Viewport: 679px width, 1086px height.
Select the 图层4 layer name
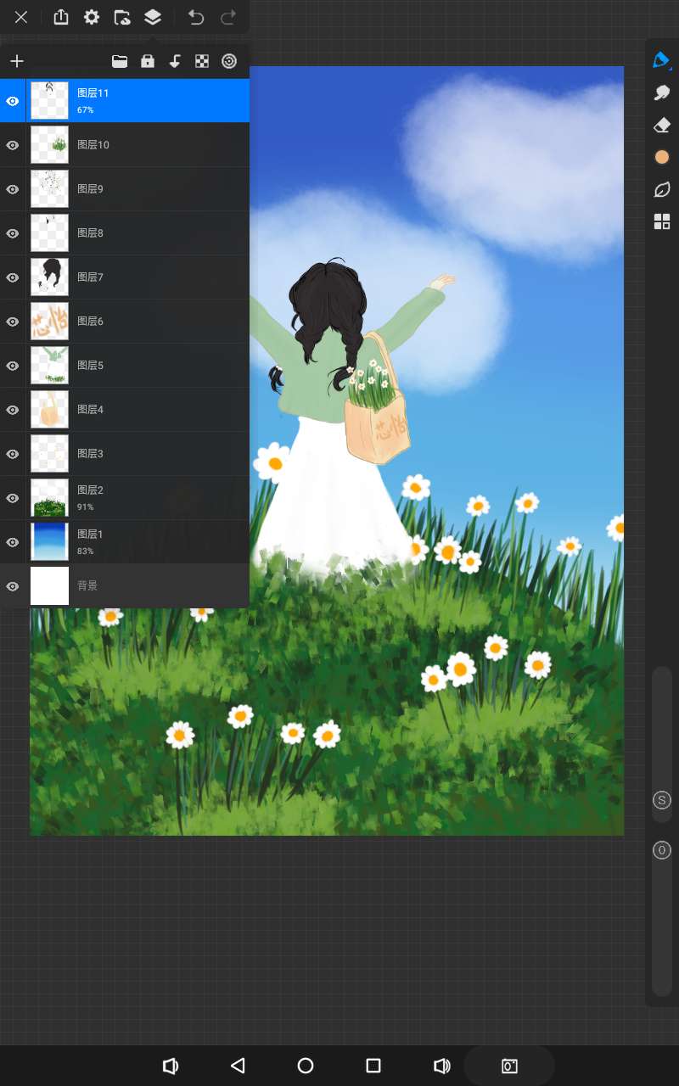[x=90, y=410]
